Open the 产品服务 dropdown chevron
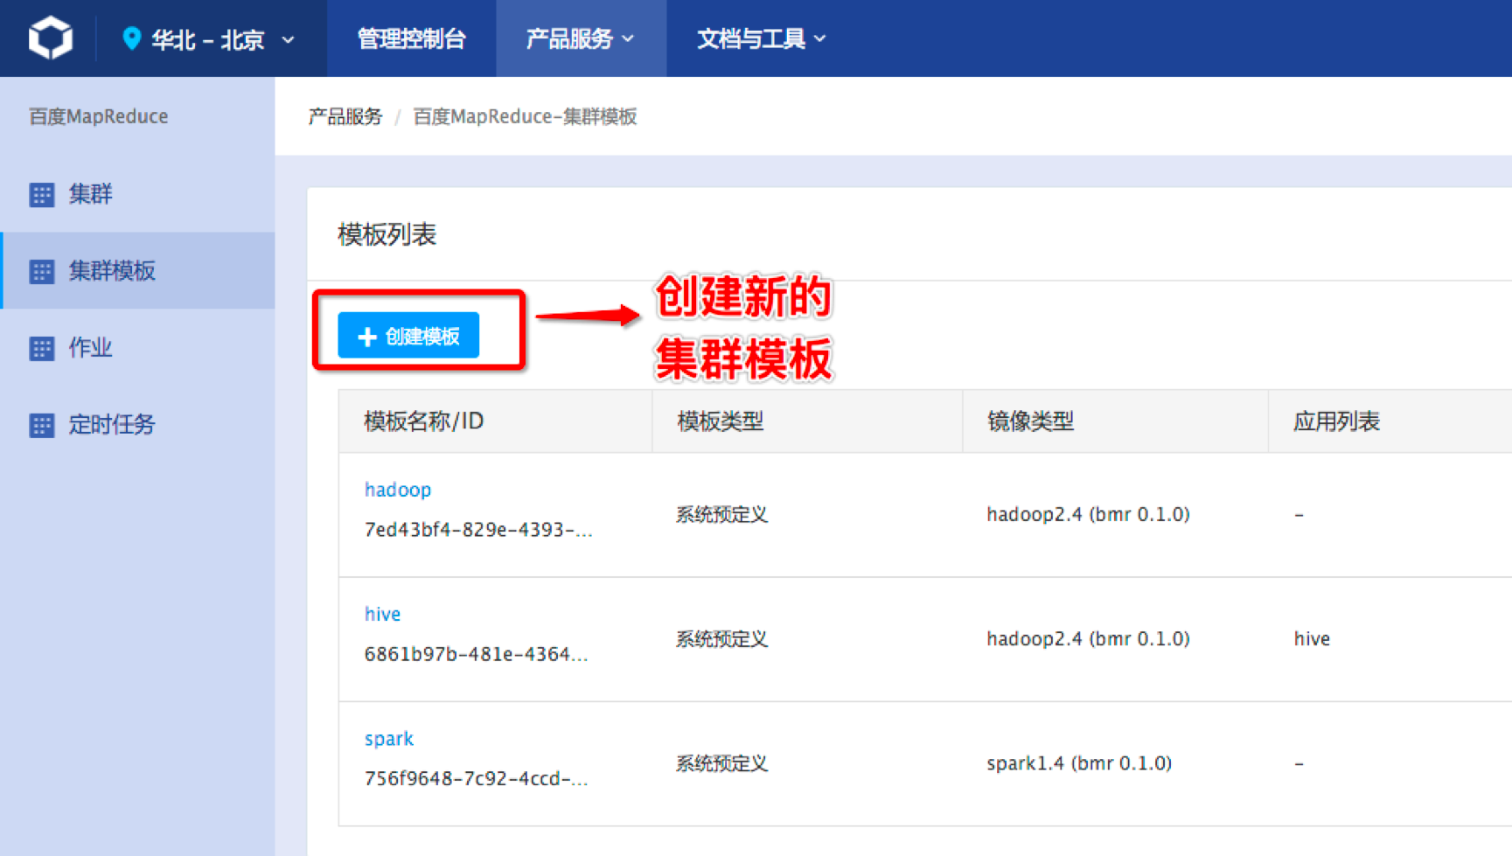The width and height of the screenshot is (1512, 856). point(628,38)
